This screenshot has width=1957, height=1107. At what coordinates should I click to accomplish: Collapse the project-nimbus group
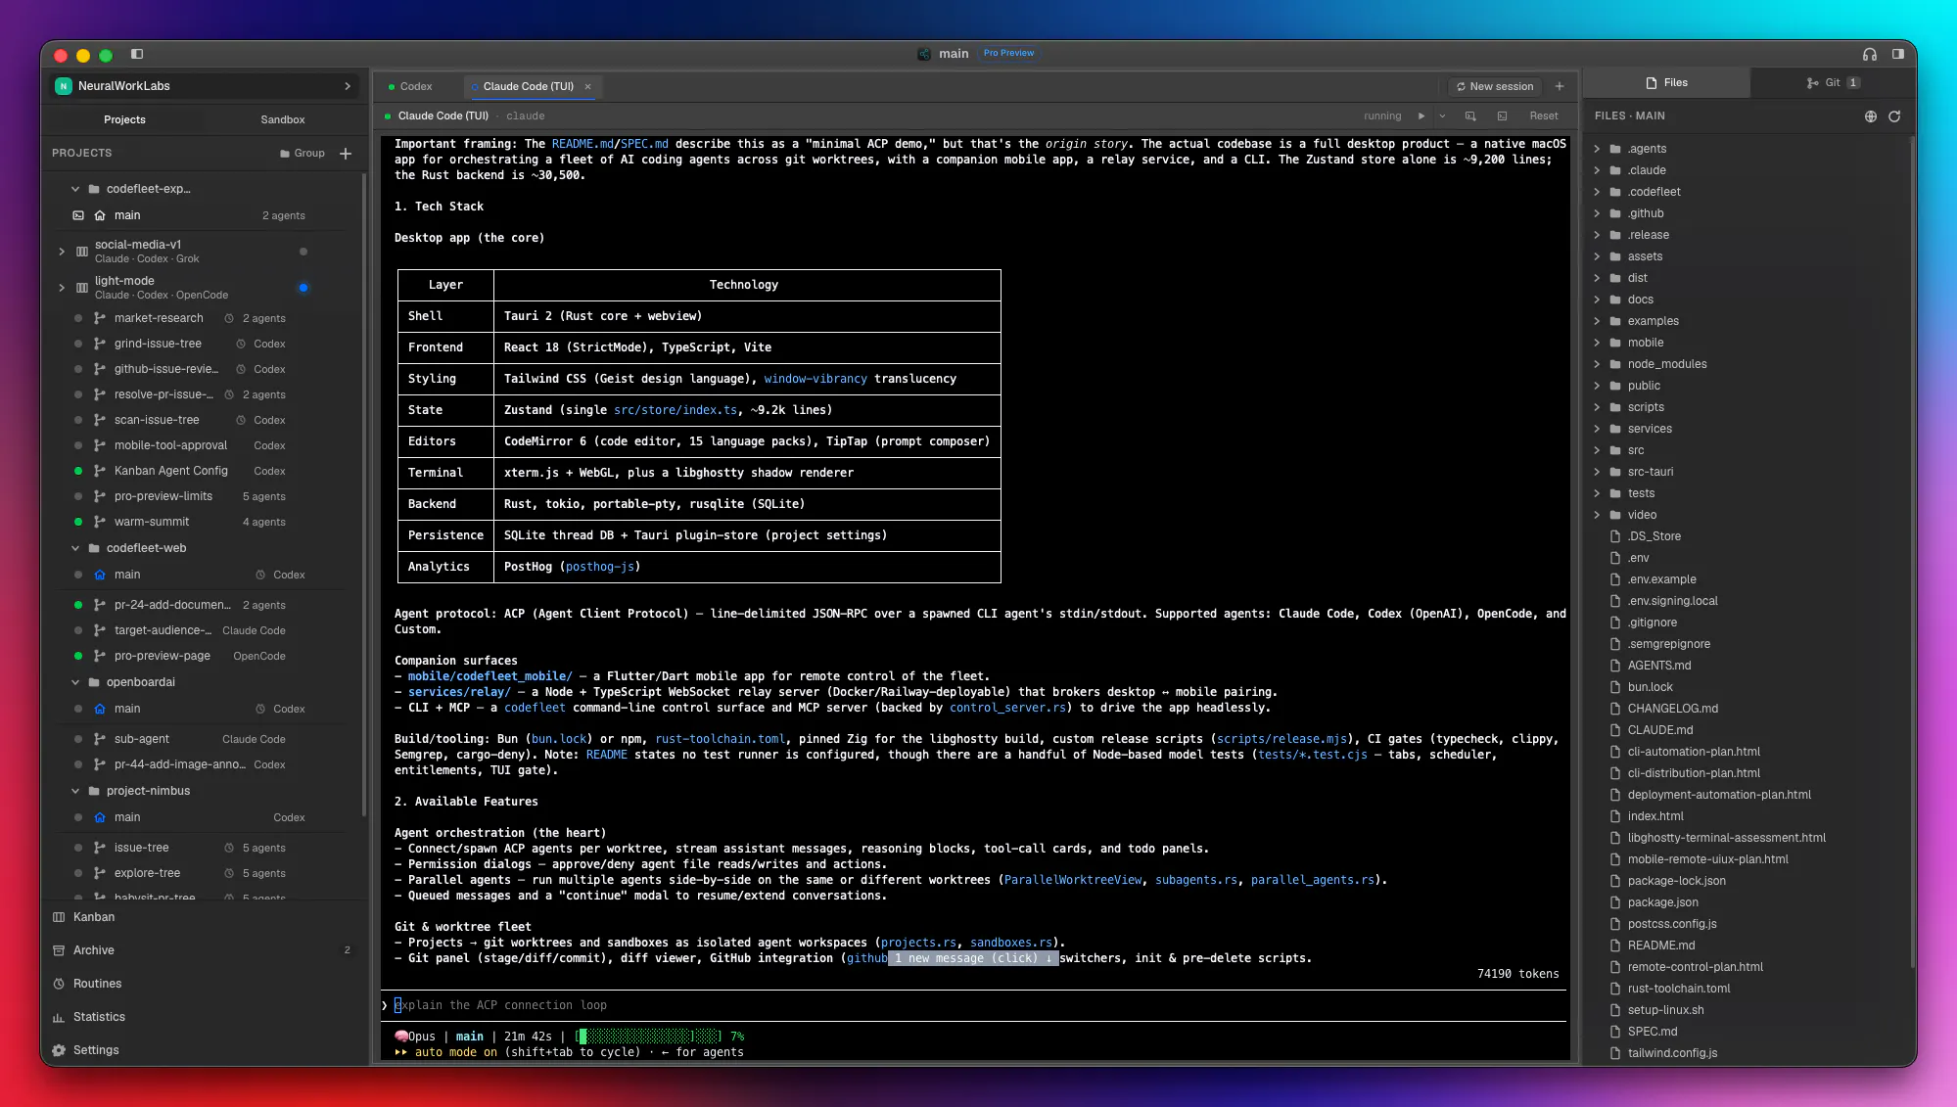75,791
